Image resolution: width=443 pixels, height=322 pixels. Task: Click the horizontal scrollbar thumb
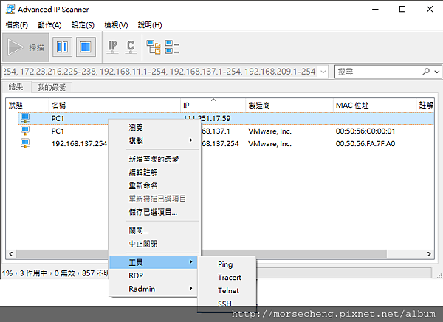click(201, 254)
